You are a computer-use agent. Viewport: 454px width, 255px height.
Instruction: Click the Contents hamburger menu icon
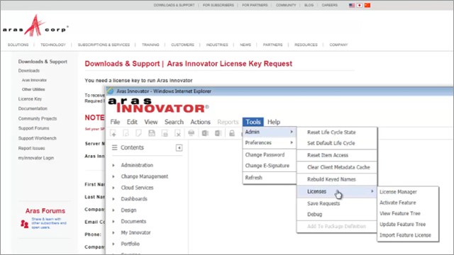click(115, 147)
